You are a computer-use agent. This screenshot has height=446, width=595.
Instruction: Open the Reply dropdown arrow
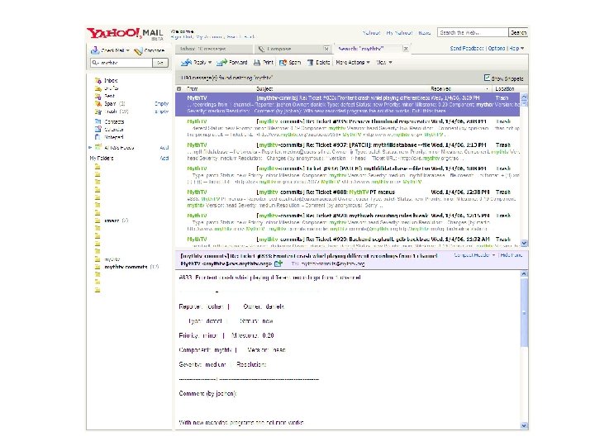tap(210, 63)
